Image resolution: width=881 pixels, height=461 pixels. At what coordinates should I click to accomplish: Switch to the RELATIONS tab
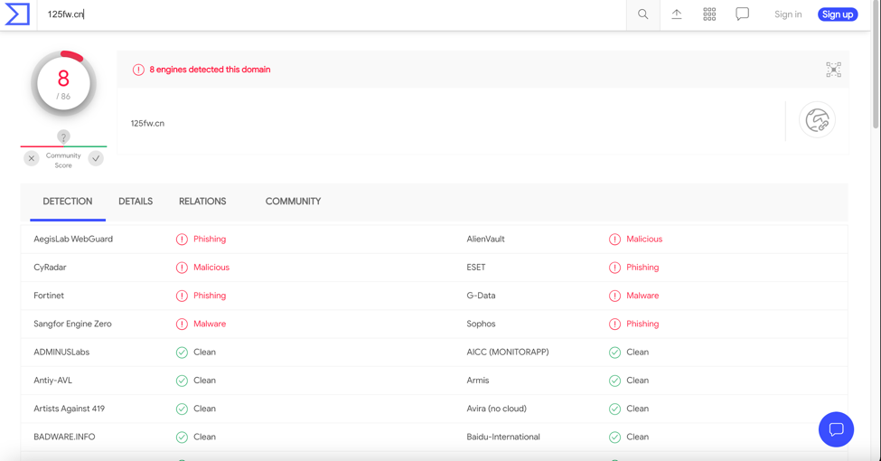202,202
